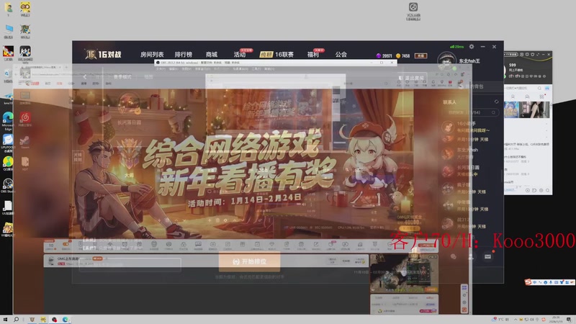576x324 pixels.
Task: Open the KK desktop icon
Action: (25, 55)
